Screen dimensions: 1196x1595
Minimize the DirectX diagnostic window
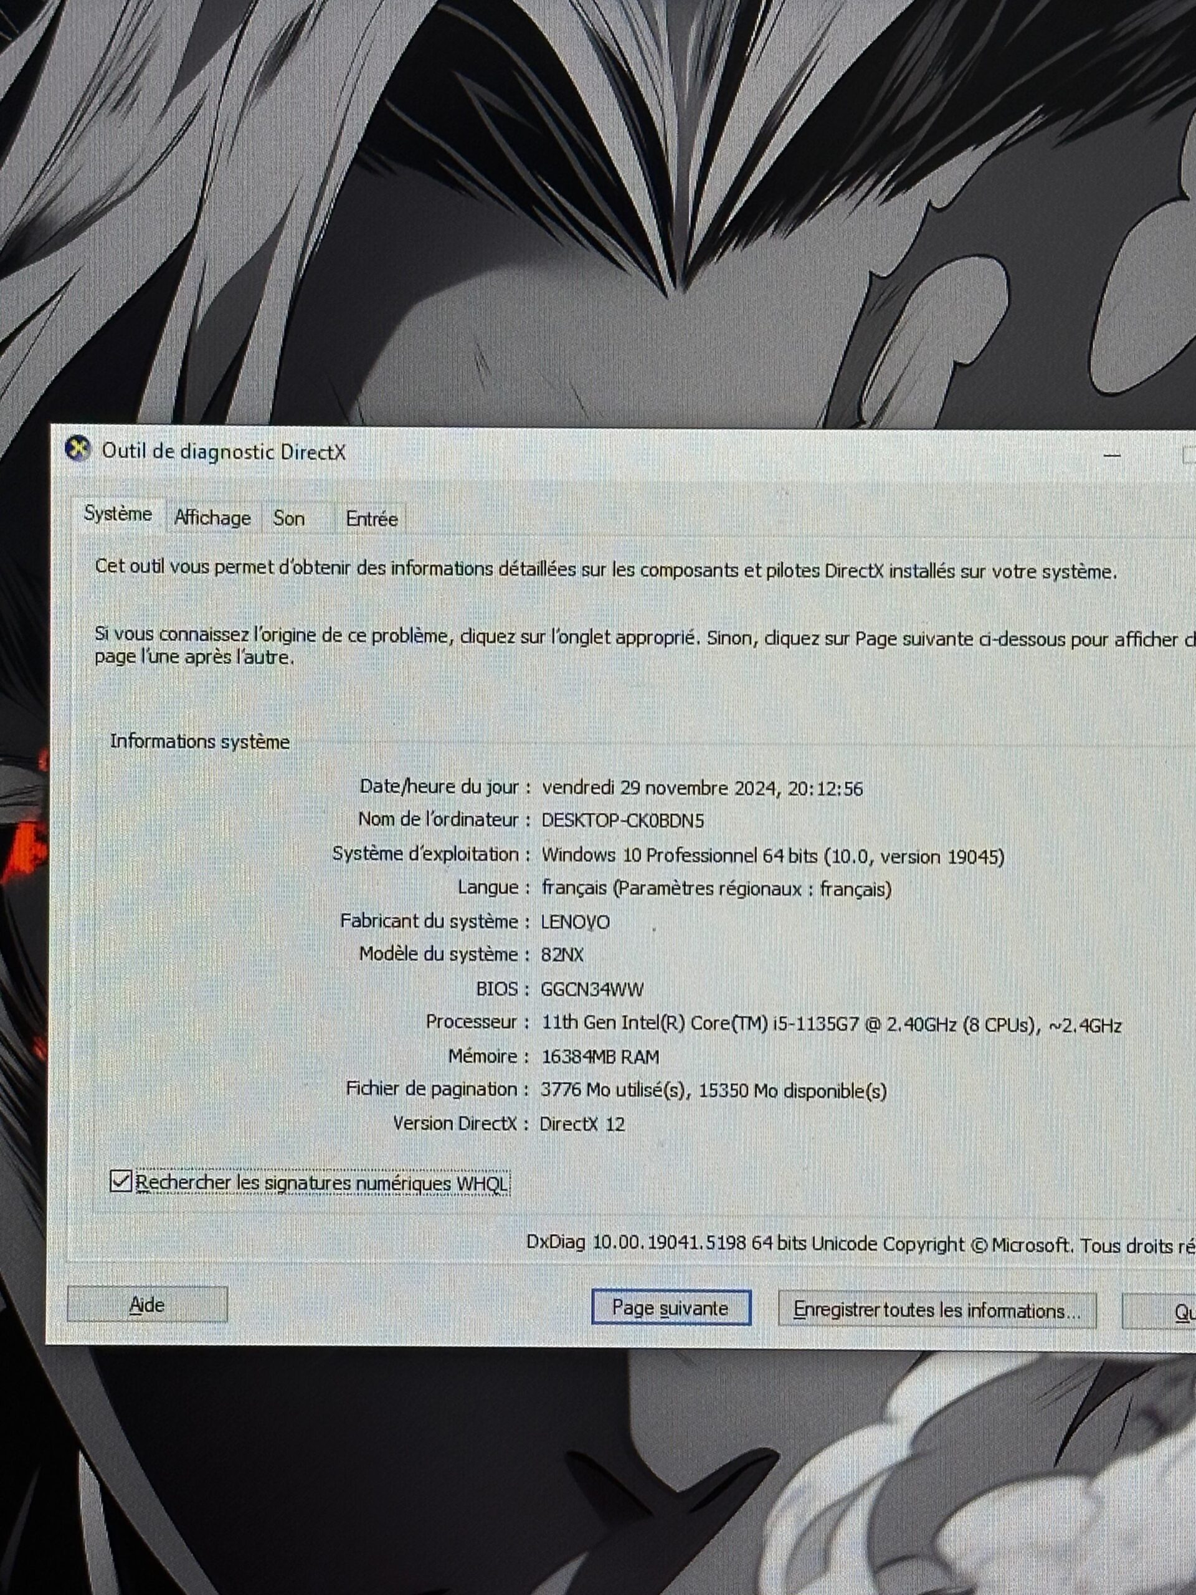[x=1113, y=455]
